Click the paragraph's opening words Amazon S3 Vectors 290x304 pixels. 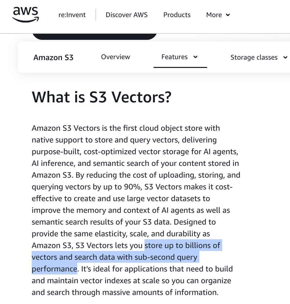click(66, 128)
